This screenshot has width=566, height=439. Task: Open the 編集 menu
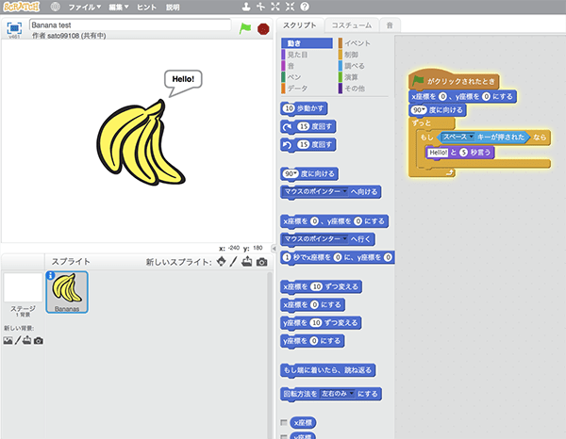pos(119,8)
